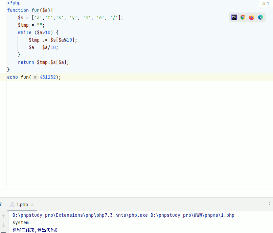Click the 'system' output line
273x233 pixels.
point(21,223)
